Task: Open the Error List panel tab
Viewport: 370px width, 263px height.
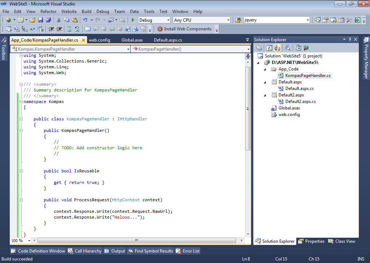Action: [188, 251]
